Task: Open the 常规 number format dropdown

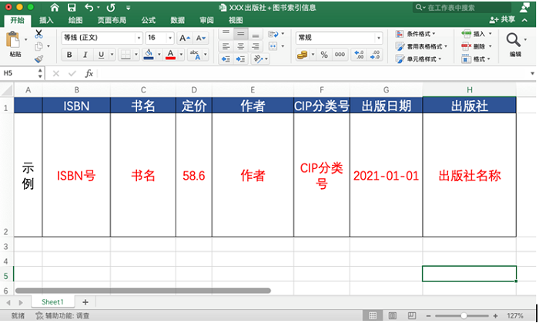Action: coord(340,38)
